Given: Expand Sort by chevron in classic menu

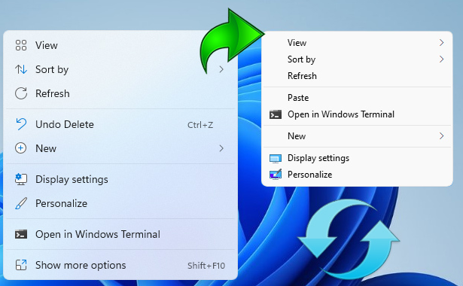Looking at the screenshot, I should point(441,59).
